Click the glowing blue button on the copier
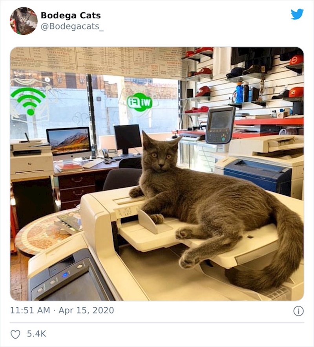Screen dimensions: 314x347 click(x=65, y=275)
